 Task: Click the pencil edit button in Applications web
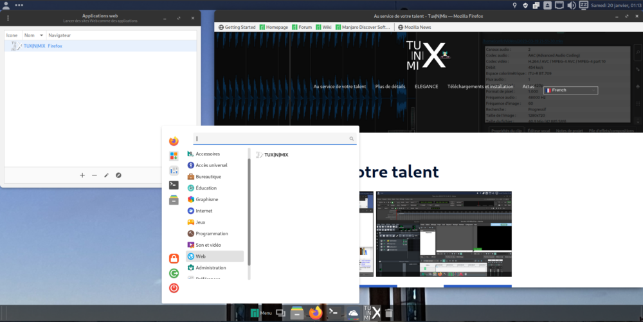106,175
